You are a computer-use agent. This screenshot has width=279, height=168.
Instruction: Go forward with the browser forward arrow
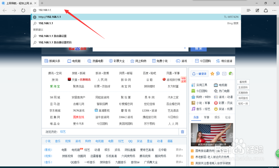coord(14,11)
